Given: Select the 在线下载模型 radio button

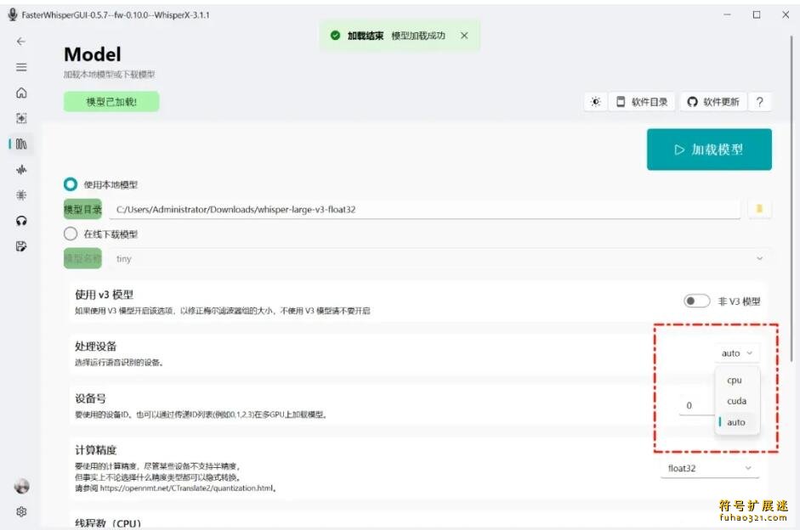Looking at the screenshot, I should [x=71, y=234].
